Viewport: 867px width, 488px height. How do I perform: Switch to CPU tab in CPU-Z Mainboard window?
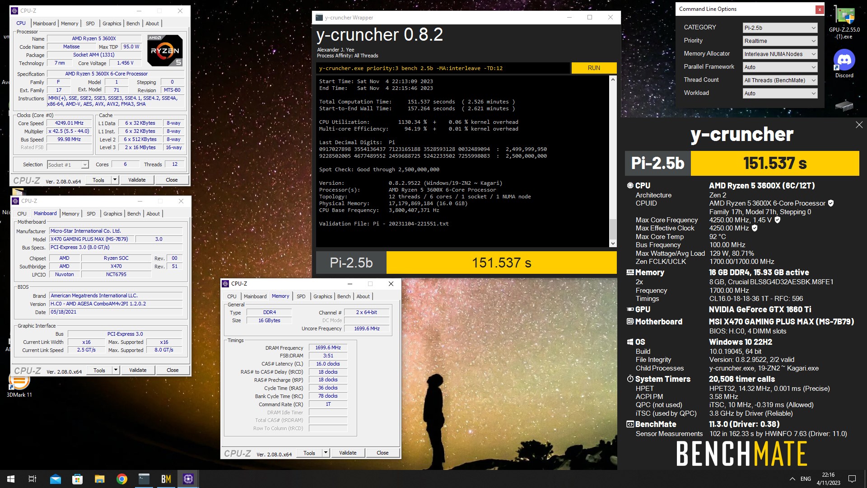coord(22,214)
